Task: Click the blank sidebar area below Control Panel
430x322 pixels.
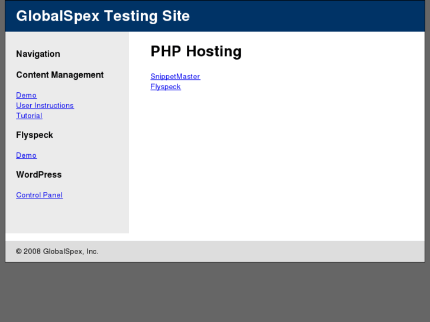Action: coord(65,216)
